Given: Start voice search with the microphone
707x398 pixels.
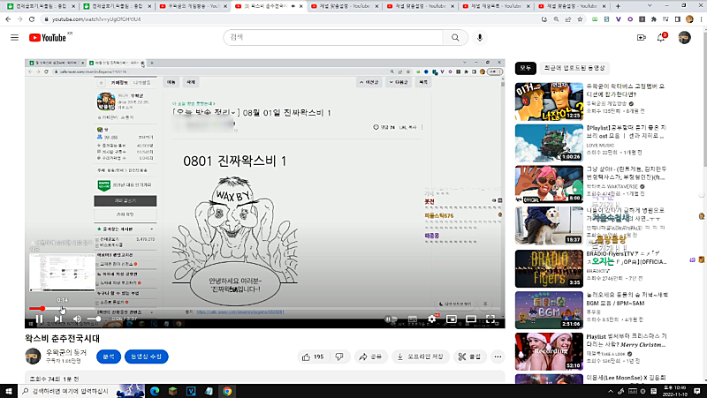Looking at the screenshot, I should click(x=480, y=37).
